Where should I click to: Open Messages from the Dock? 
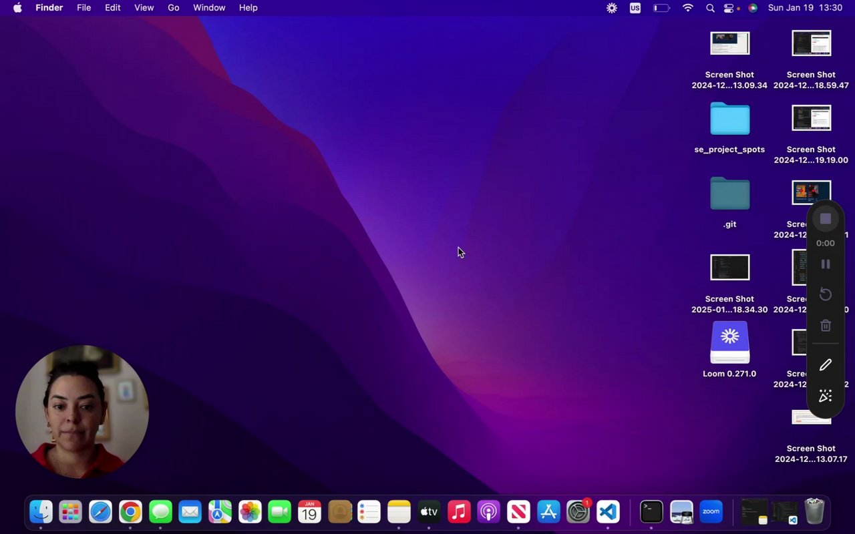(x=160, y=512)
